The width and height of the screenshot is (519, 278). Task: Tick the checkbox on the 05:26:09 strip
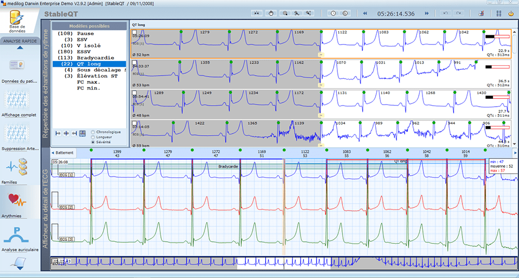coord(134,32)
